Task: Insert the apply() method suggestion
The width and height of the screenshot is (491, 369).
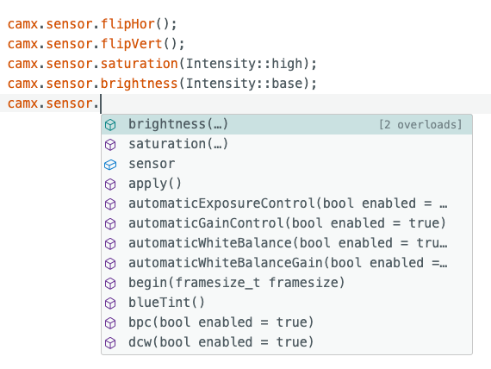Action: (287, 184)
